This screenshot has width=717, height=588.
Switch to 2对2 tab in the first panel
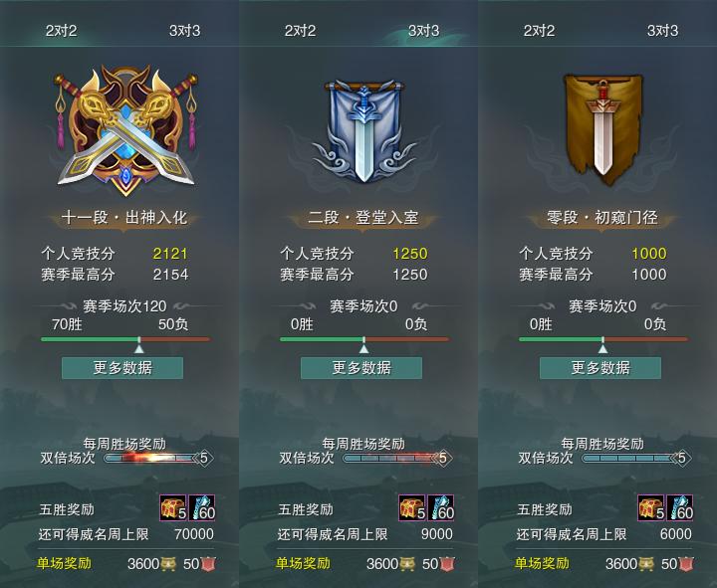(61, 31)
